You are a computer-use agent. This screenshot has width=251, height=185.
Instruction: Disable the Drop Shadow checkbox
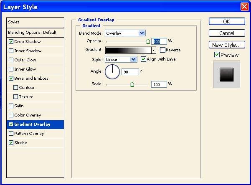[11, 42]
